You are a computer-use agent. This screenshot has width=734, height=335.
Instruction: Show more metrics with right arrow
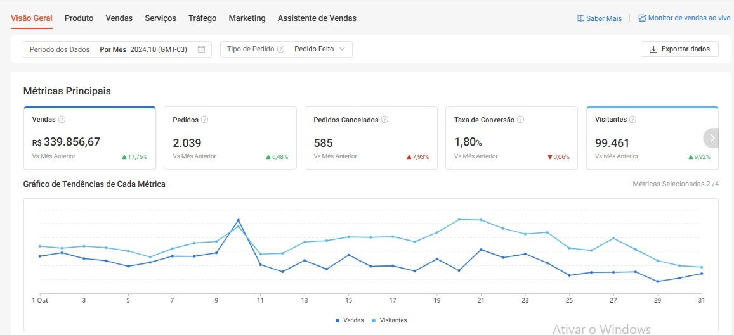[x=712, y=137]
